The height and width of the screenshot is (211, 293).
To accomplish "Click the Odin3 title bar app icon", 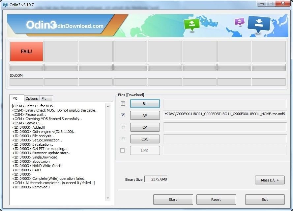I will point(5,5).
